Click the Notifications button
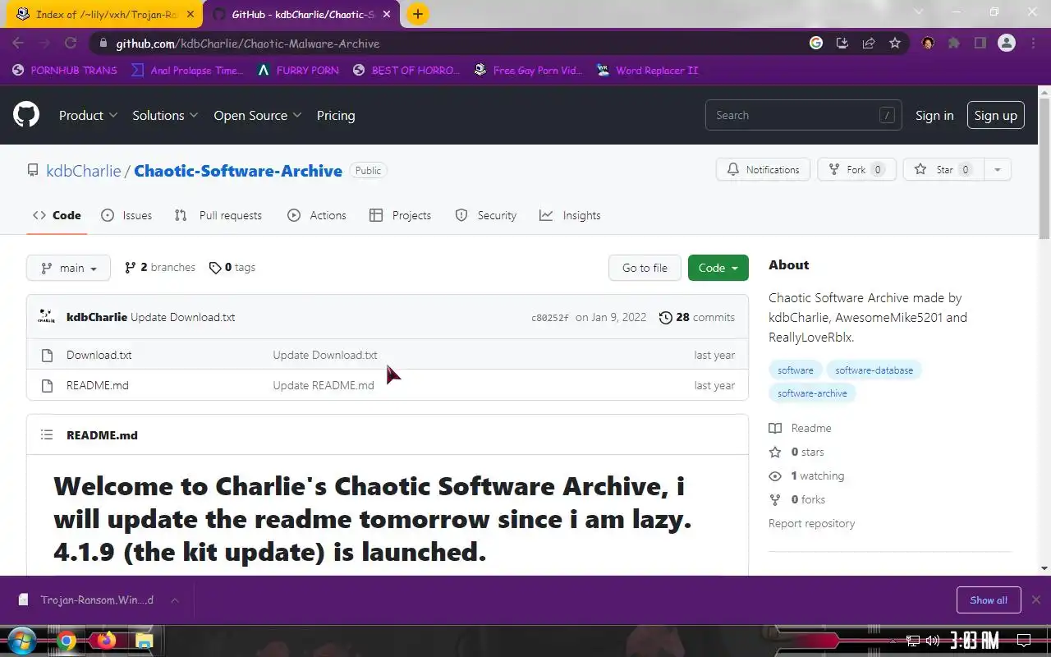 763,170
